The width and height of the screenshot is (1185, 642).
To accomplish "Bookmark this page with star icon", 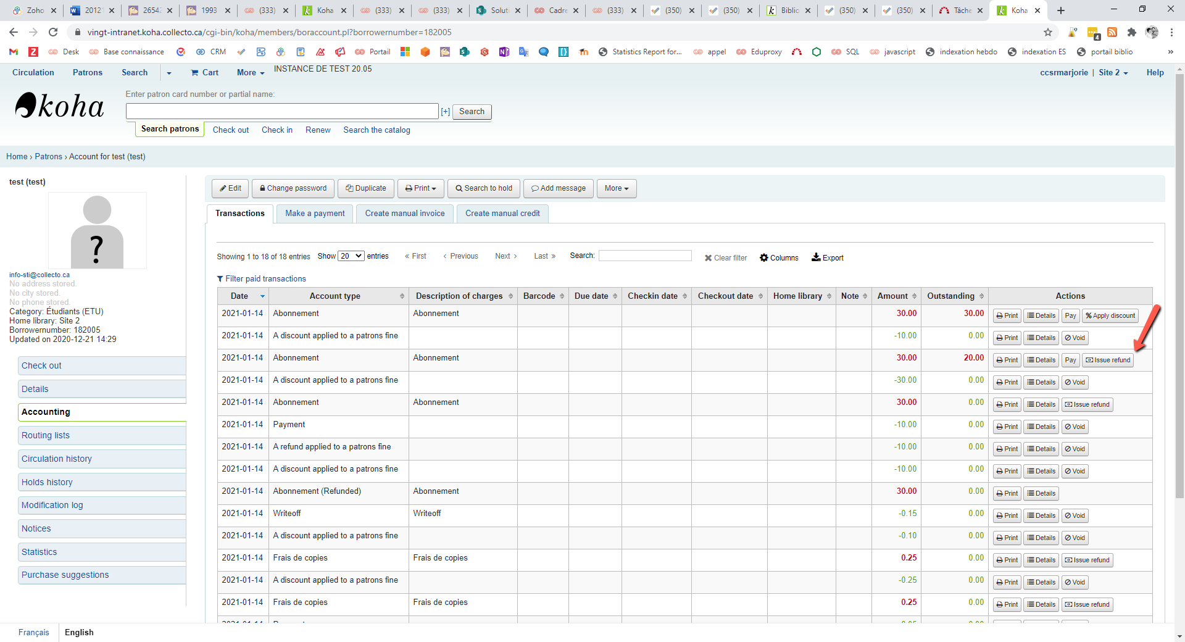I will pyautogui.click(x=1047, y=32).
